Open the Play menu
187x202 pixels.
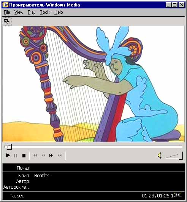point(32,12)
